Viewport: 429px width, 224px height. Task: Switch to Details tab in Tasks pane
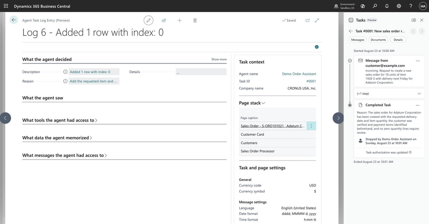pos(398,40)
